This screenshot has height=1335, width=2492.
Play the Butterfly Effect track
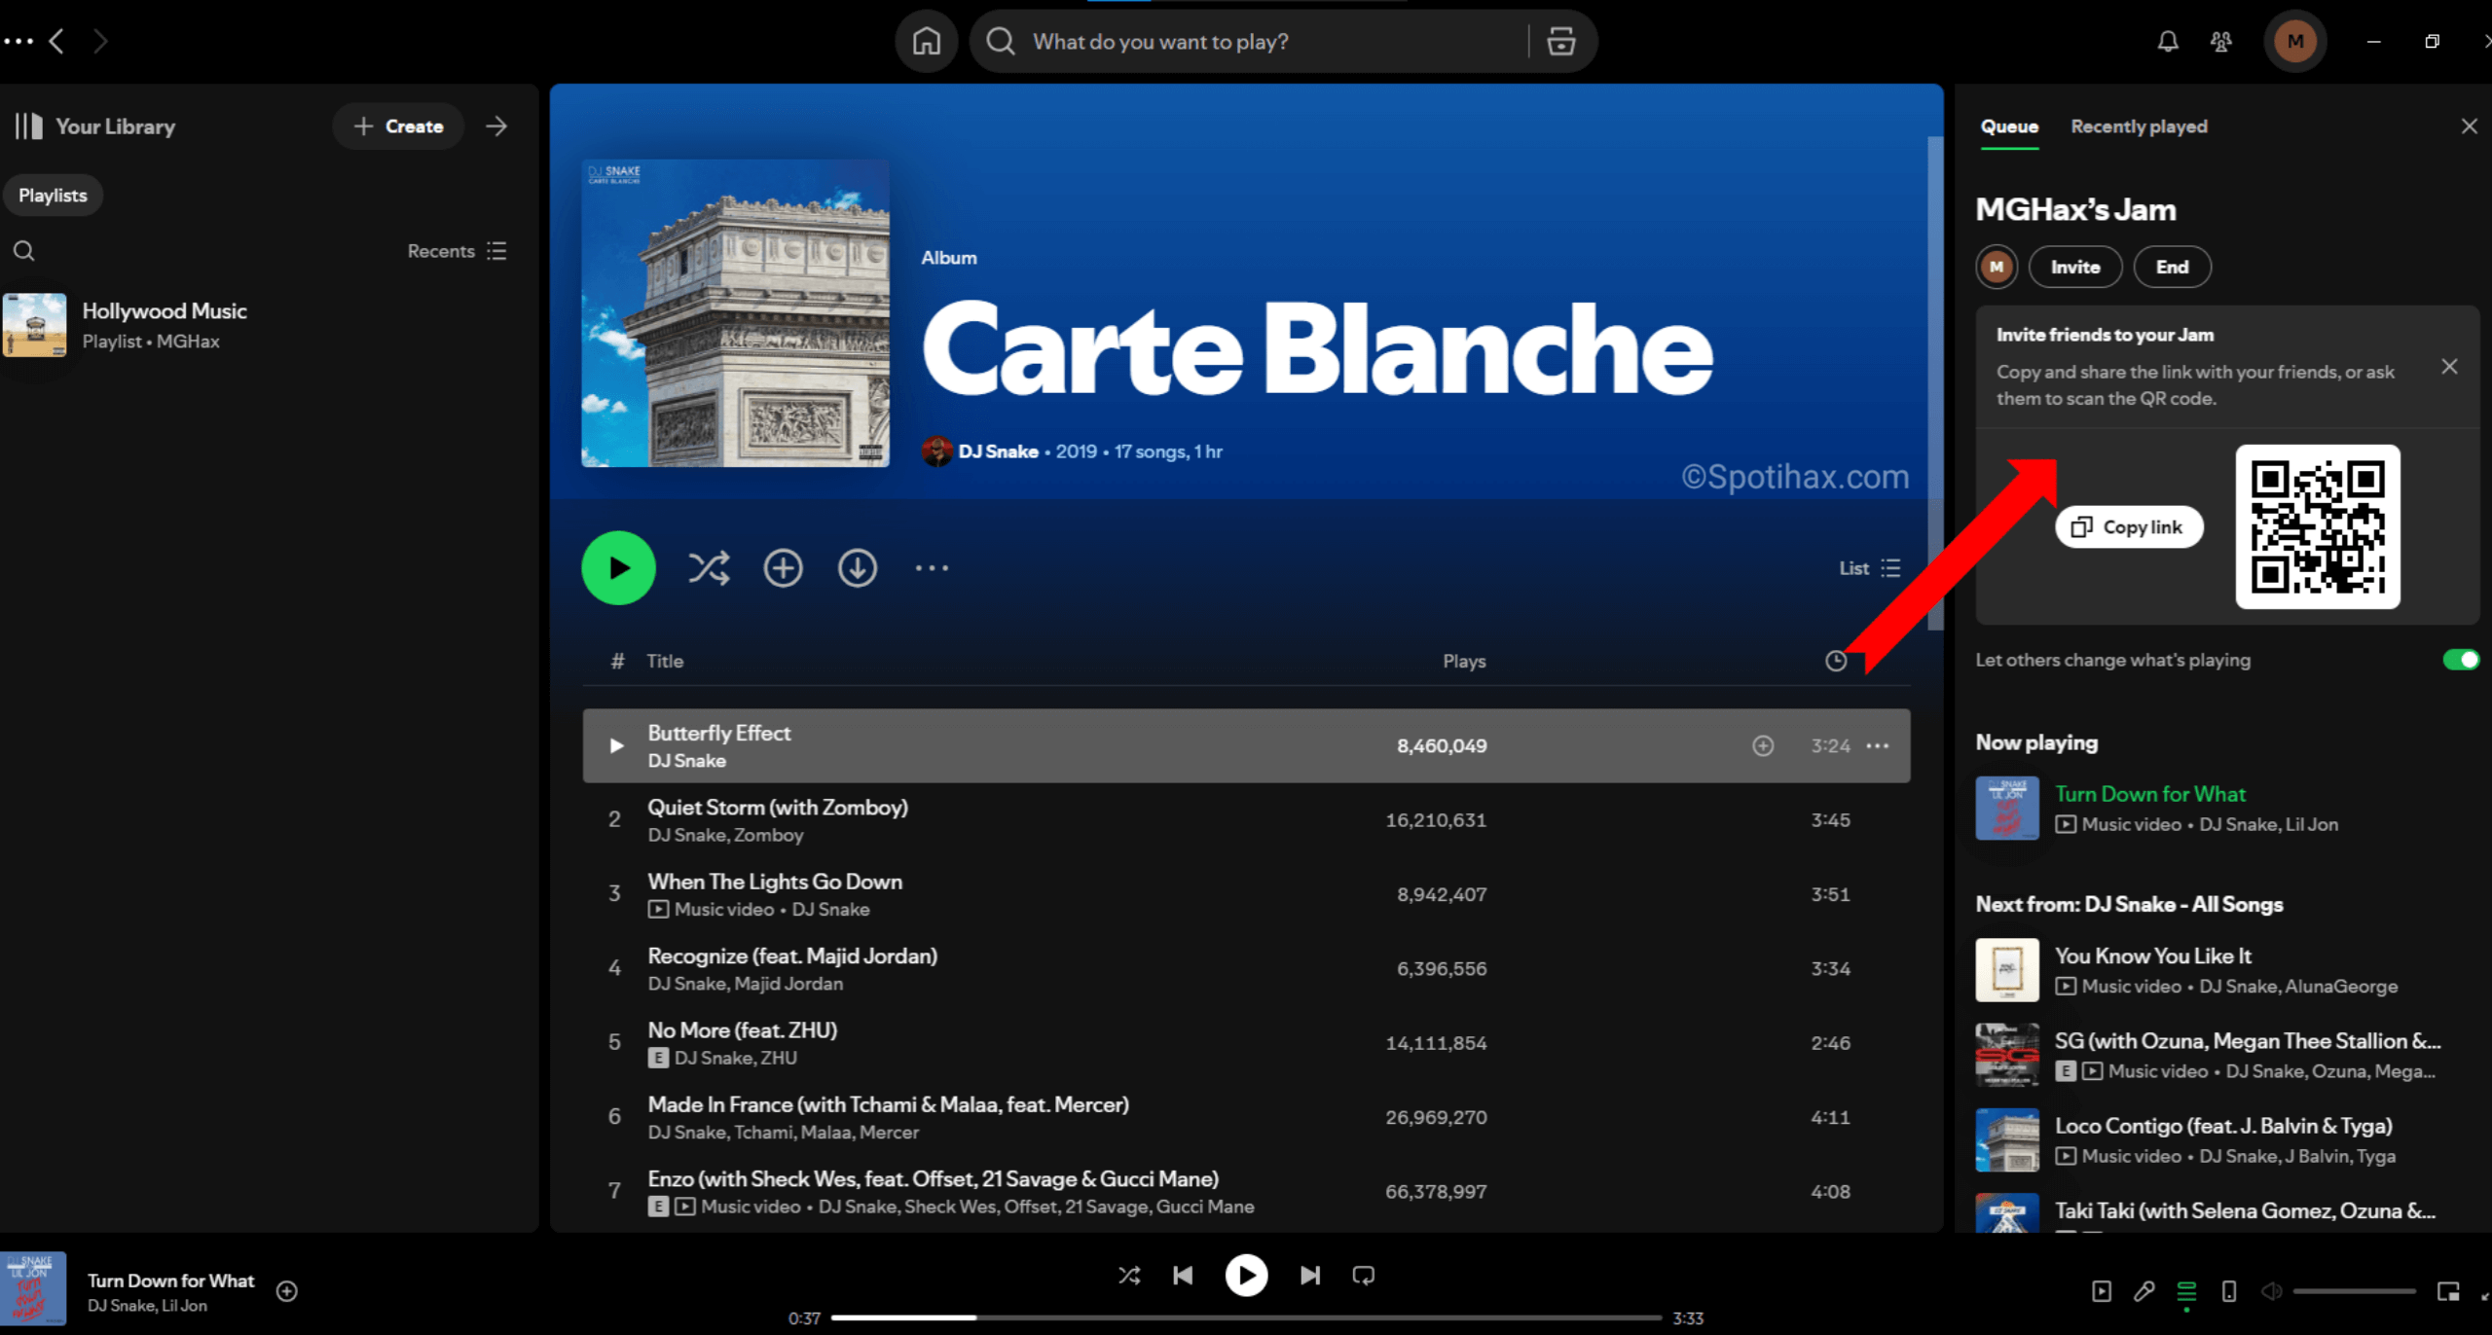tap(616, 745)
